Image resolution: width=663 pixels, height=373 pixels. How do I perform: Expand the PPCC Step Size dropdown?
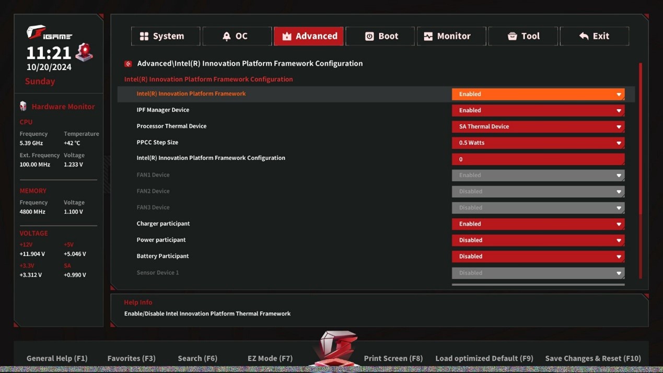(x=538, y=143)
